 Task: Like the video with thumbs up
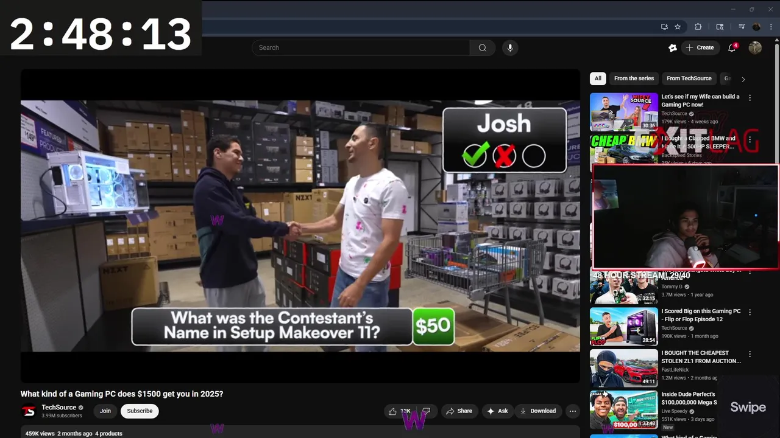click(400, 411)
